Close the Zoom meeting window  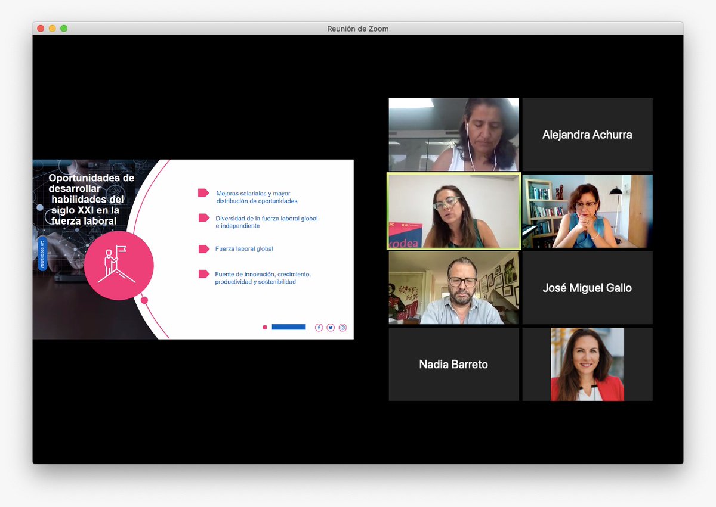point(41,29)
